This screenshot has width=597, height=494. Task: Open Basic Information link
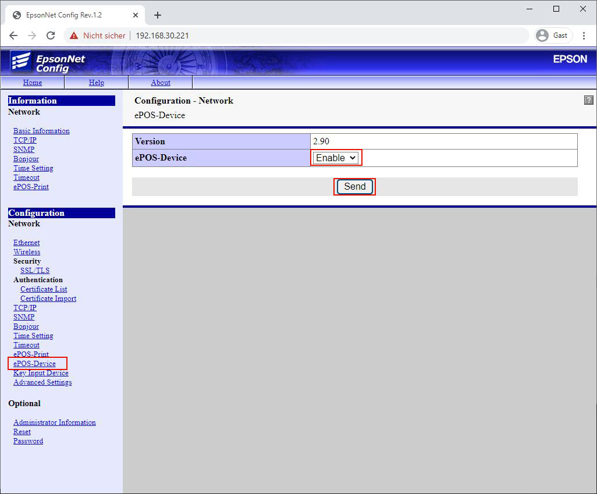(x=41, y=131)
